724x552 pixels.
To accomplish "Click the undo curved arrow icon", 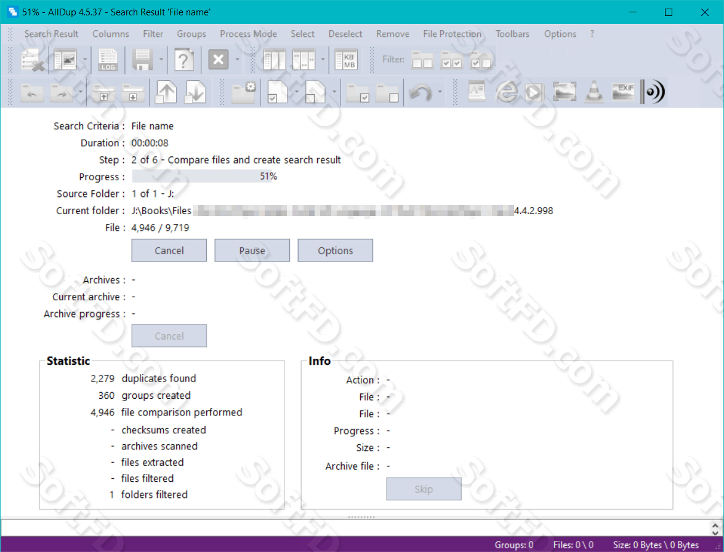I will [x=420, y=93].
